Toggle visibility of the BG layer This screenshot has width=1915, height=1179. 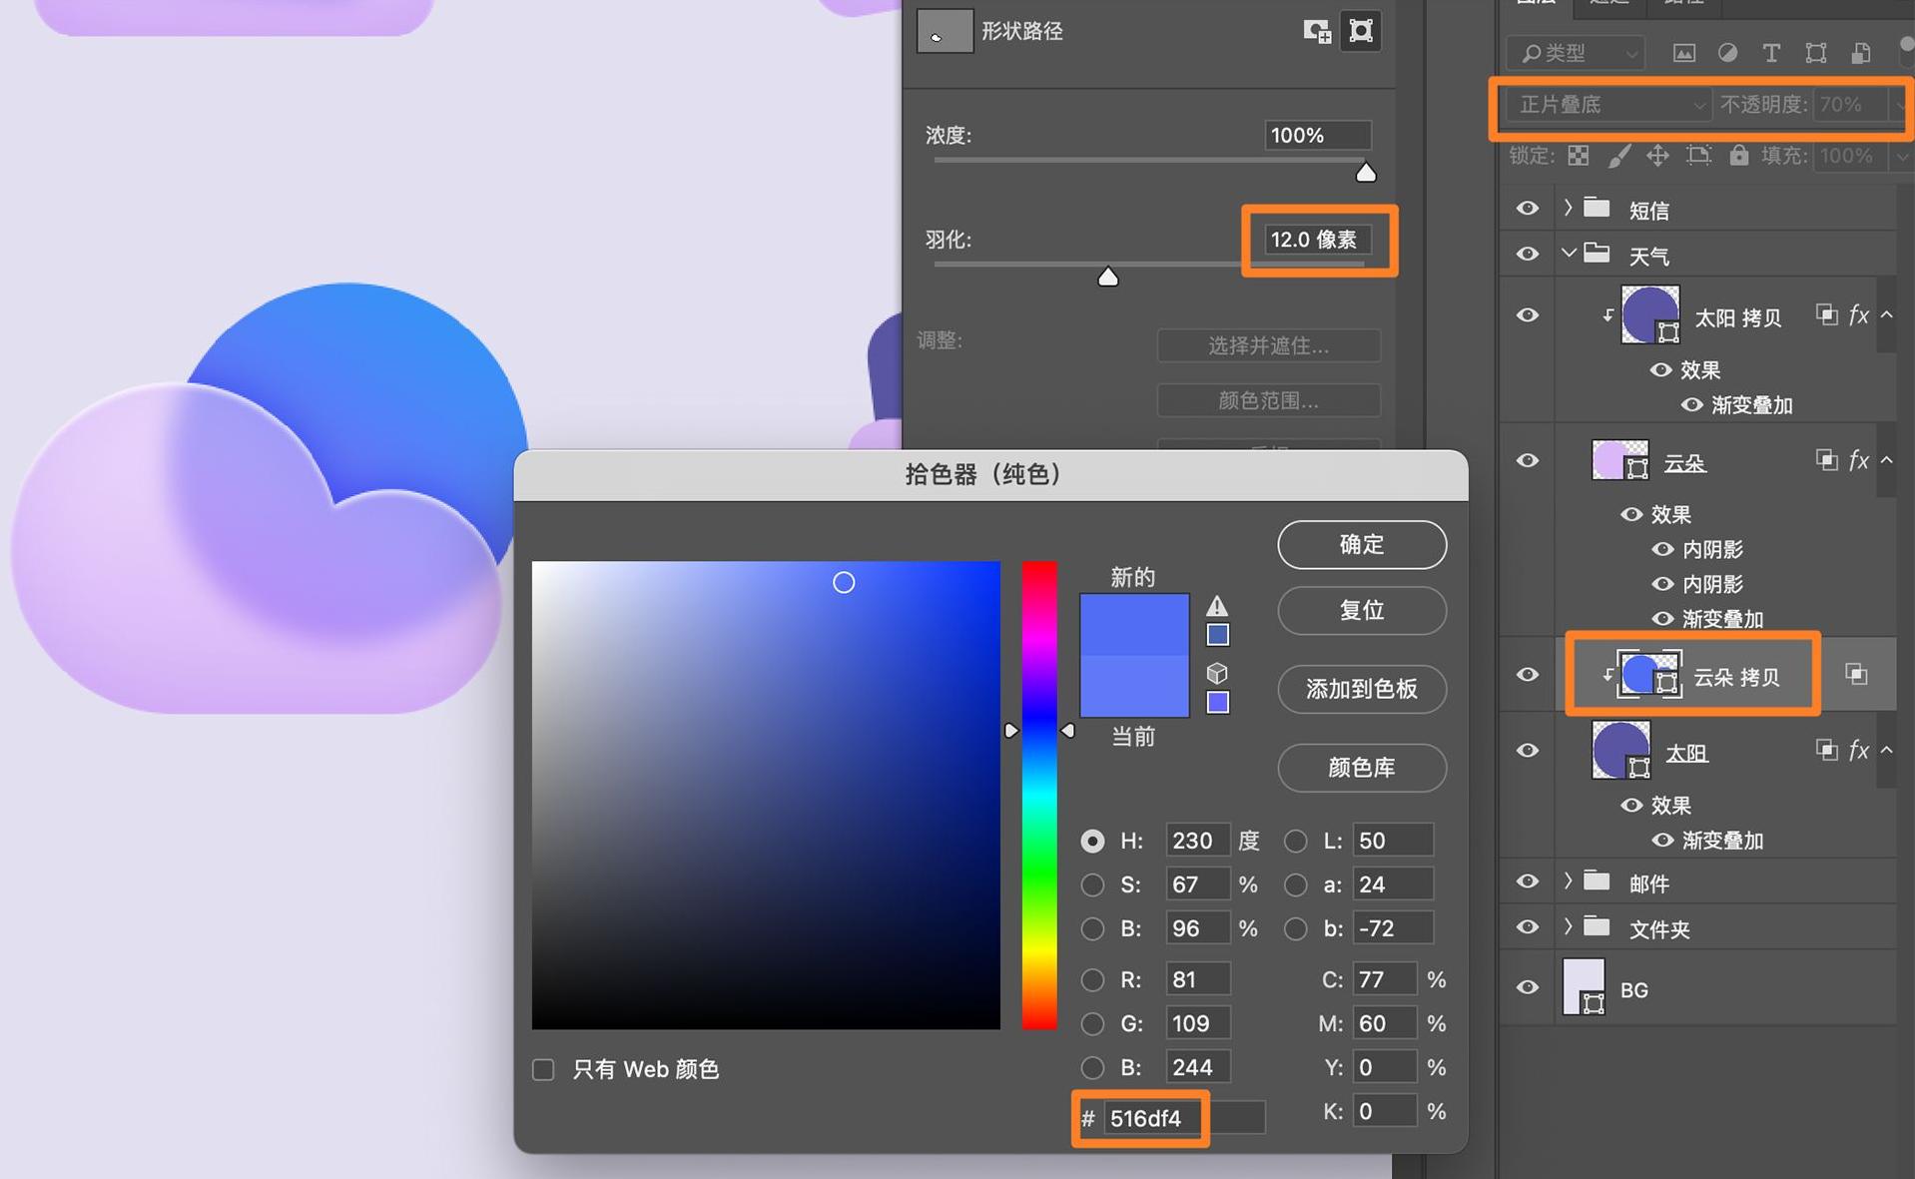[1527, 987]
